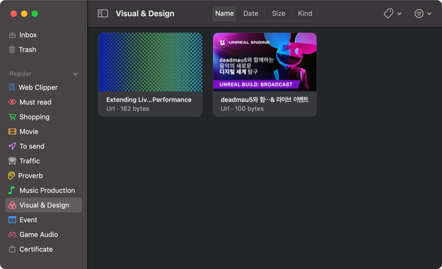The image size is (442, 269).
Task: Sort items by Size
Action: [x=279, y=13]
